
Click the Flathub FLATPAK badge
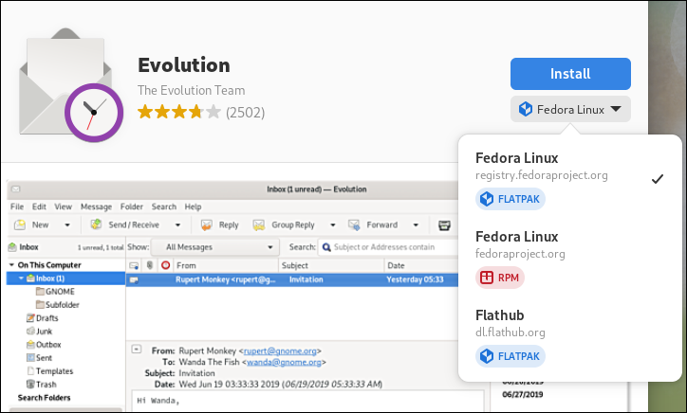click(511, 356)
